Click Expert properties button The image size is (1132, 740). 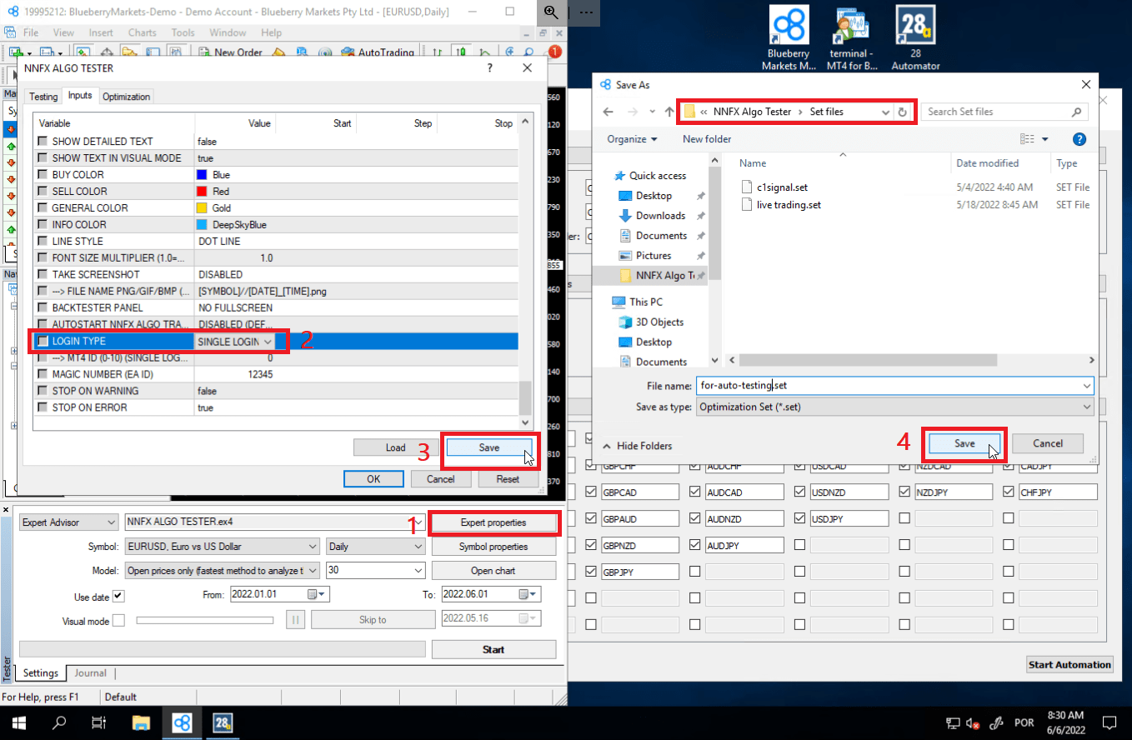[x=493, y=522]
